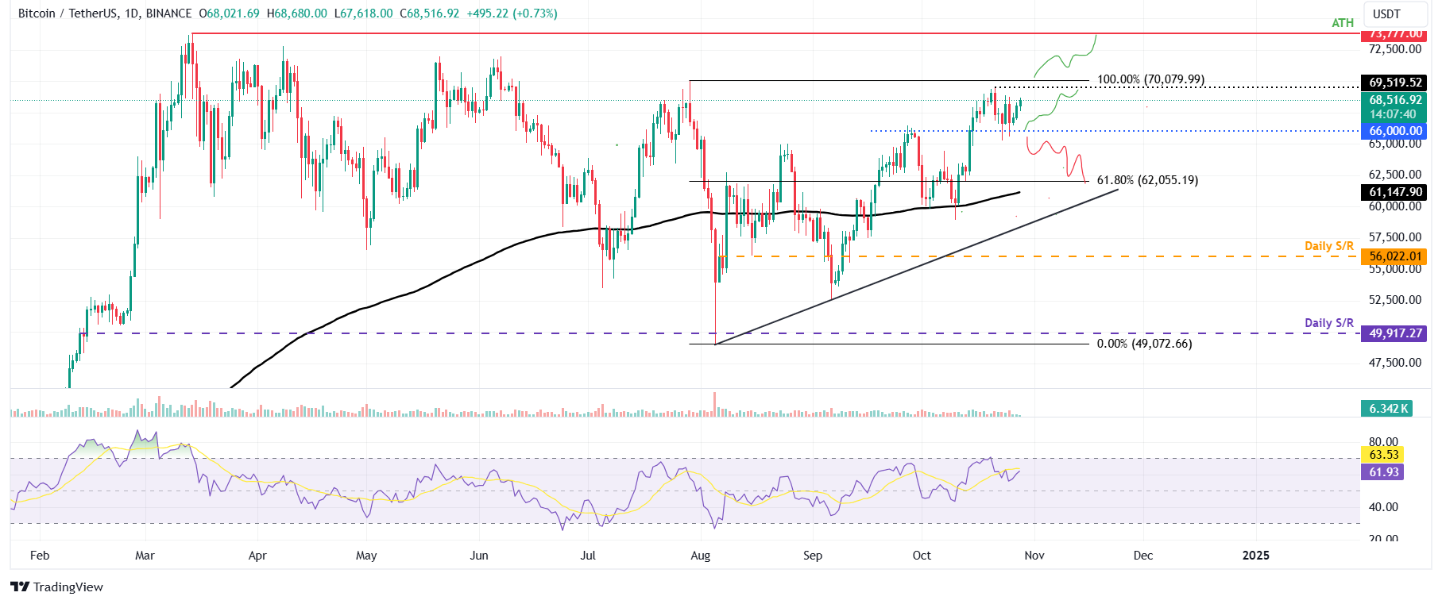
Task: Select the close value C68,516.92
Action: 429,13
